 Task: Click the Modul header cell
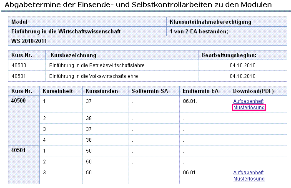click(87, 22)
